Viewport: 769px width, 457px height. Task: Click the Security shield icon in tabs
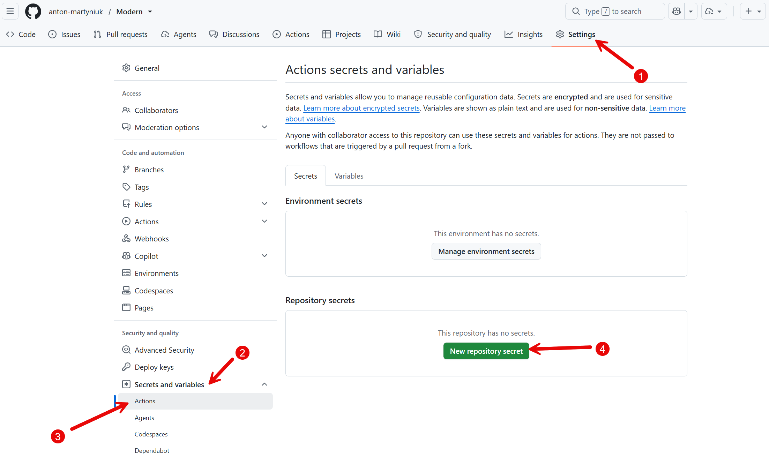click(418, 34)
